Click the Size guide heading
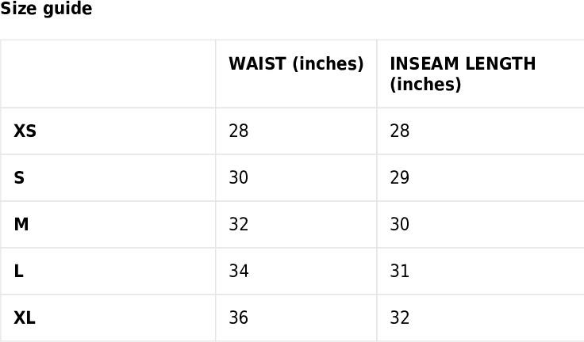The image size is (584, 342). tap(46, 9)
